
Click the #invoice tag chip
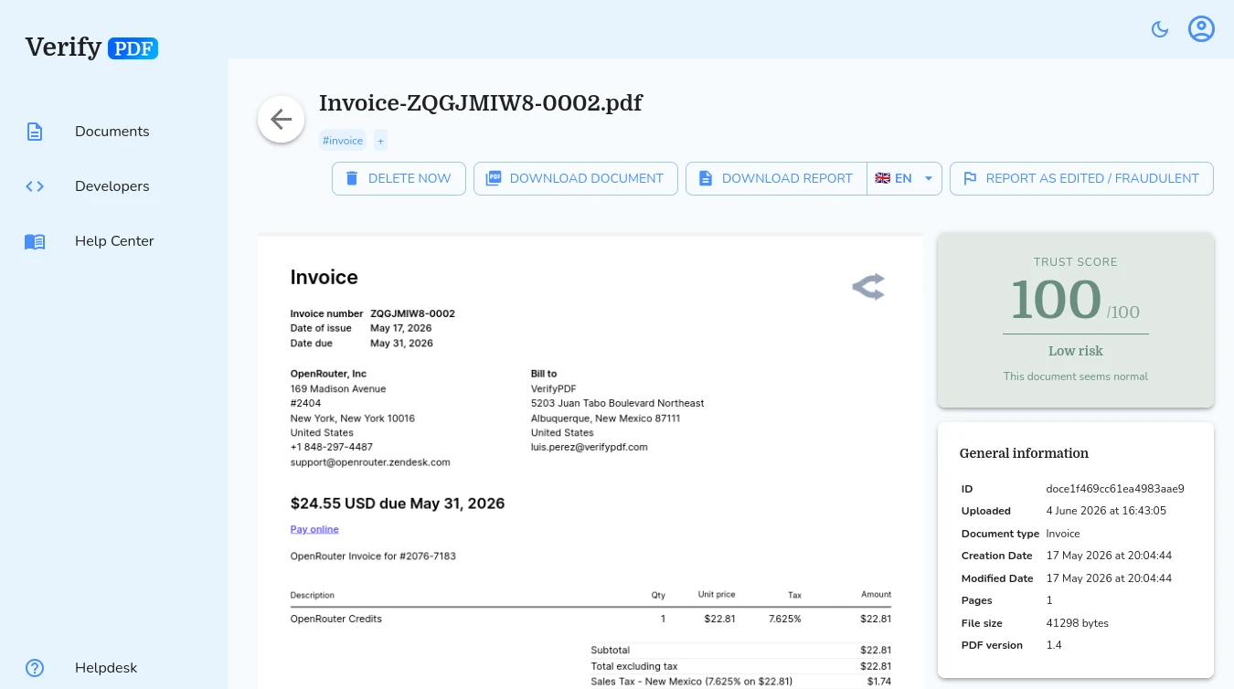point(343,141)
